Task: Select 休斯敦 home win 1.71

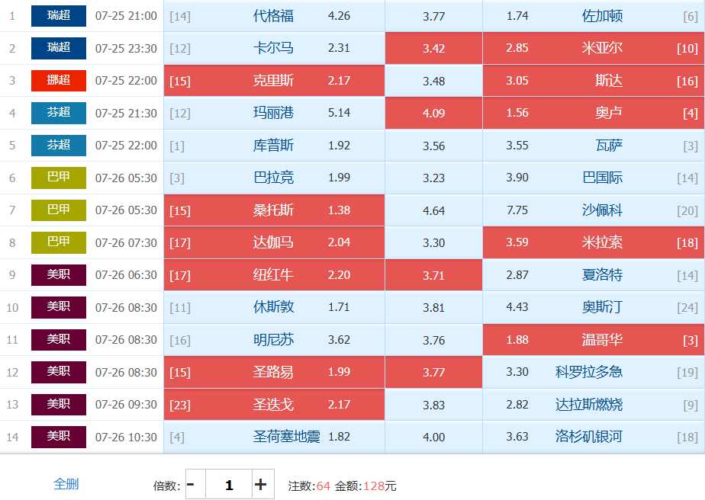Action: (274, 307)
